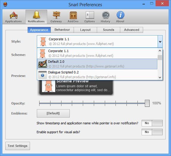Click the Emblems [Default] button
The width and height of the screenshot is (171, 156).
tap(53, 113)
